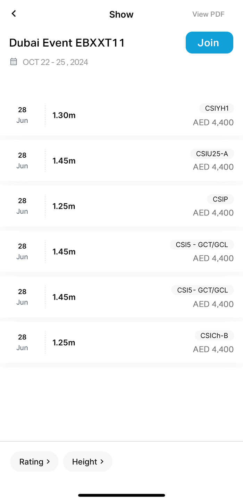Choose the CSICh-B class tag
The image size is (243, 501).
214,336
